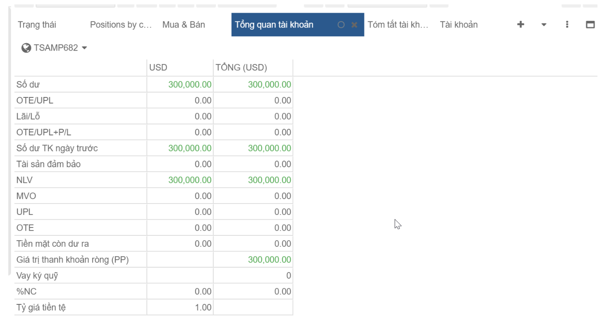Open the TSAMP682 account dropdown

(84, 48)
